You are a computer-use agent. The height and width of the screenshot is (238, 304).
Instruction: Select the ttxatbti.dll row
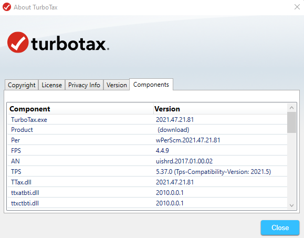pyautogui.click(x=148, y=192)
